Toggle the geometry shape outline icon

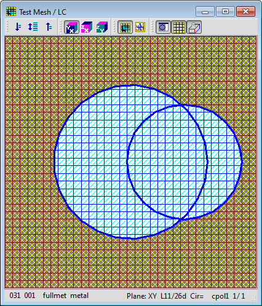[164, 27]
